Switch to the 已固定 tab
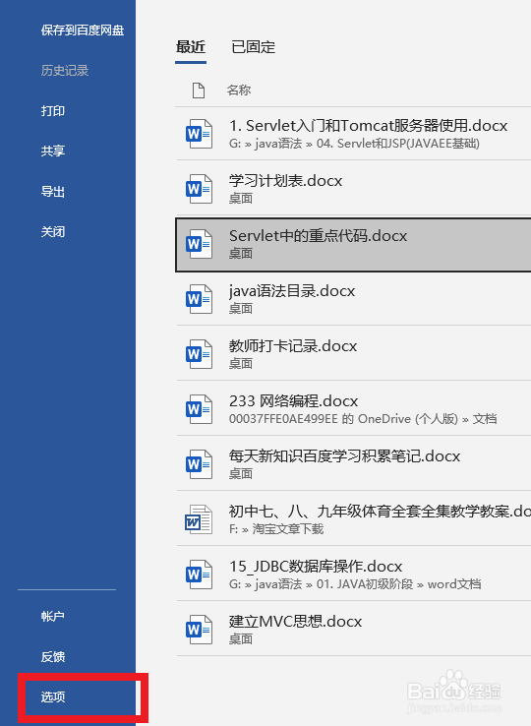The image size is (531, 726). point(254,47)
